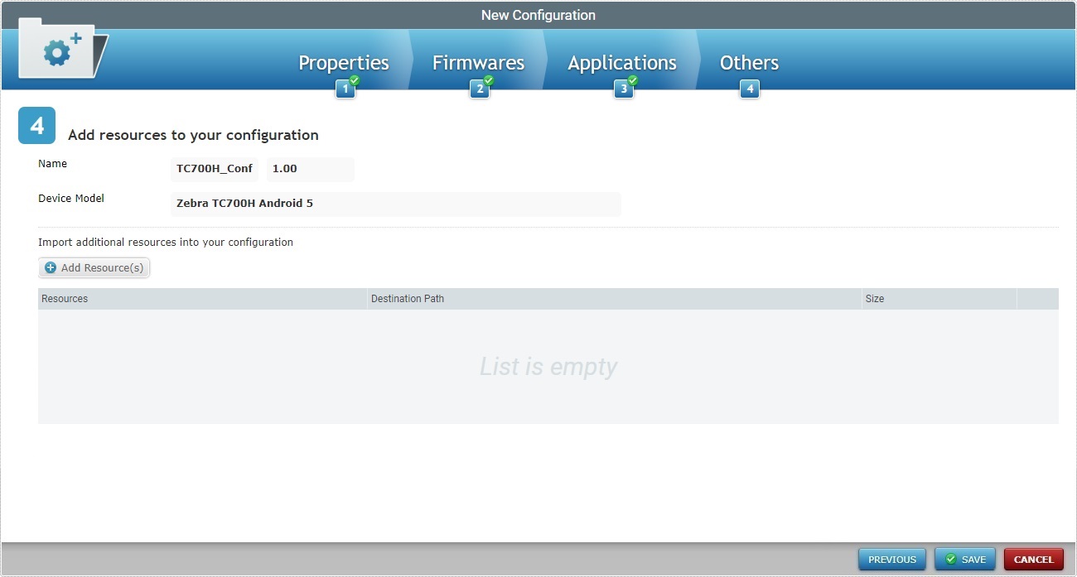
Task: Select the Others tab
Action: tap(748, 62)
